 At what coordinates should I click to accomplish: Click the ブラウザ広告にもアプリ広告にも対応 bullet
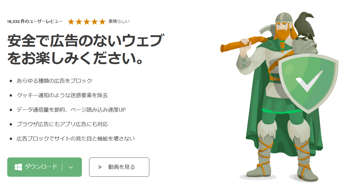pyautogui.click(x=62, y=124)
